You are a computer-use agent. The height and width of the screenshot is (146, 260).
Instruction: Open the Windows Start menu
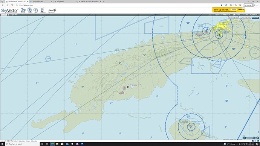pyautogui.click(x=2, y=144)
